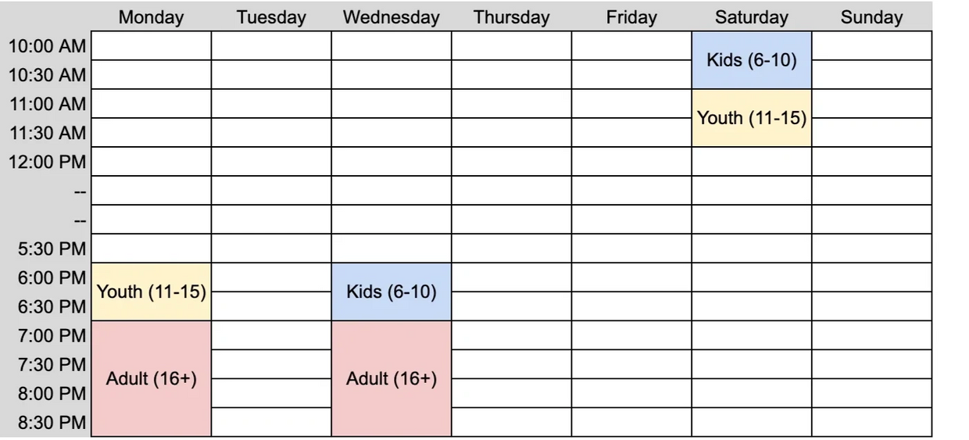Image resolution: width=969 pixels, height=440 pixels.
Task: Select the Saturday column header
Action: pos(751,17)
